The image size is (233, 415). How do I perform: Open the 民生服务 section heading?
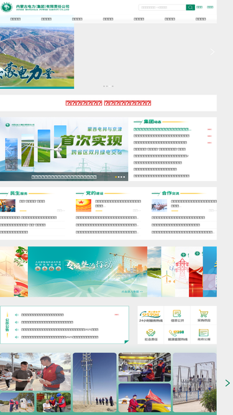pyautogui.click(x=19, y=194)
